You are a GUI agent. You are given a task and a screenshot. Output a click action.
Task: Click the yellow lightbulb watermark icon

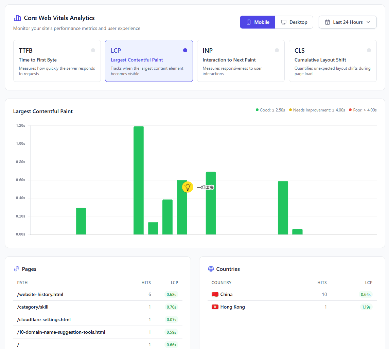(x=188, y=187)
